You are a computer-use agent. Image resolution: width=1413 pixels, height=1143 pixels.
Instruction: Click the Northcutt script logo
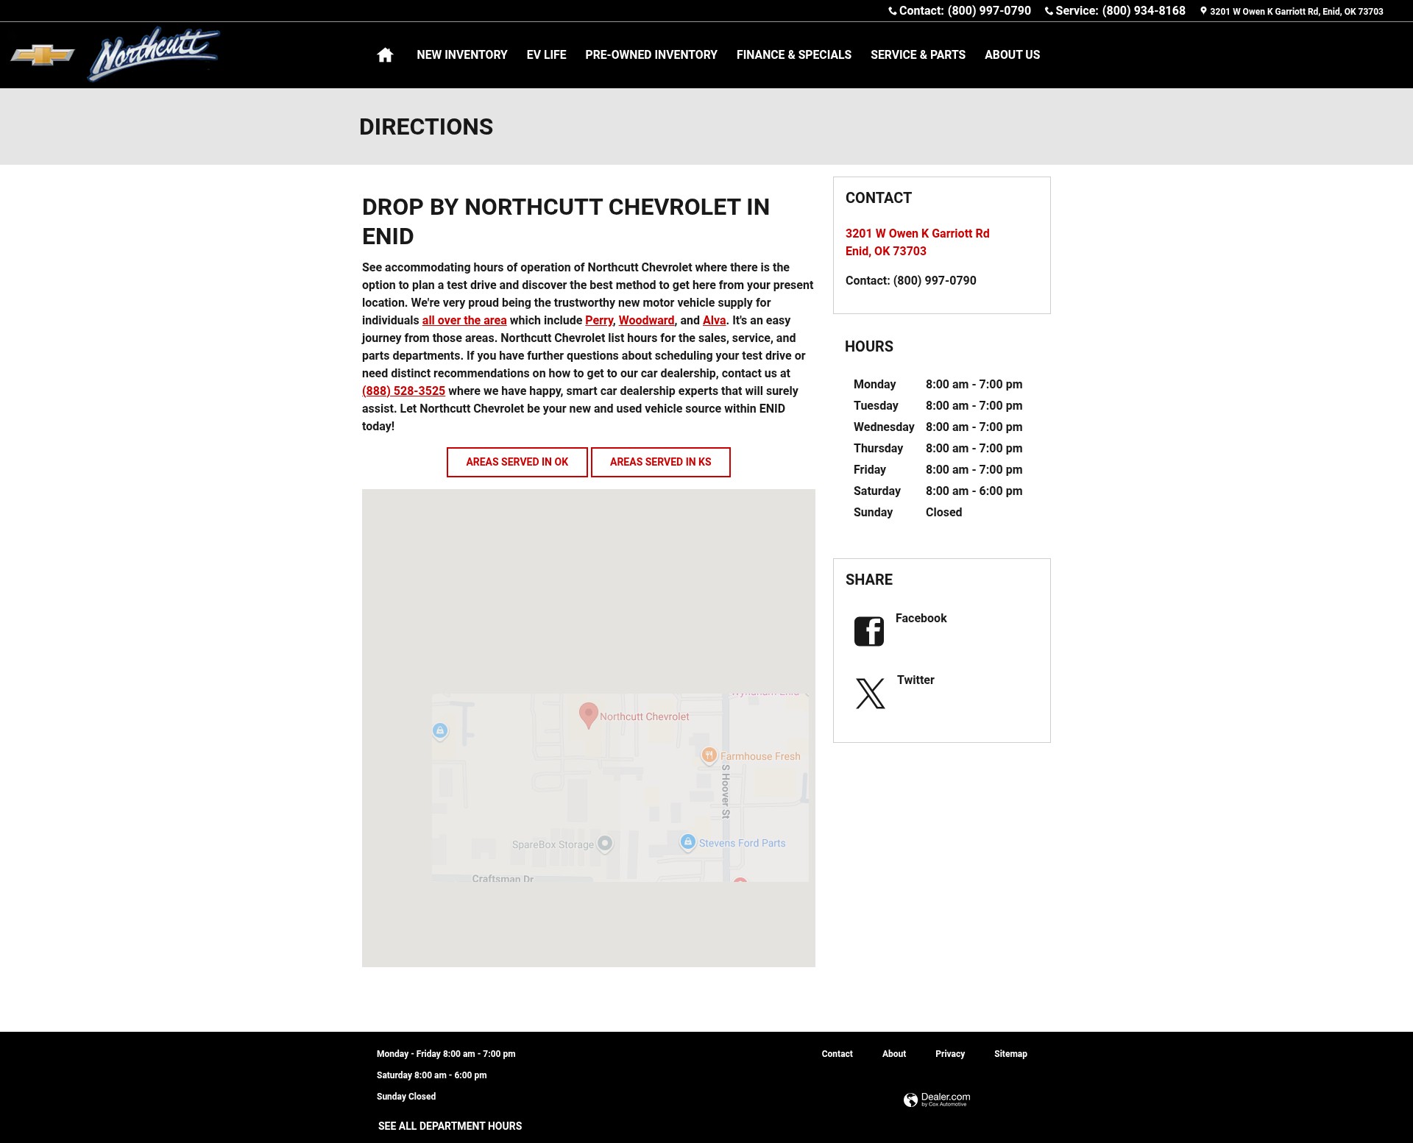point(154,54)
